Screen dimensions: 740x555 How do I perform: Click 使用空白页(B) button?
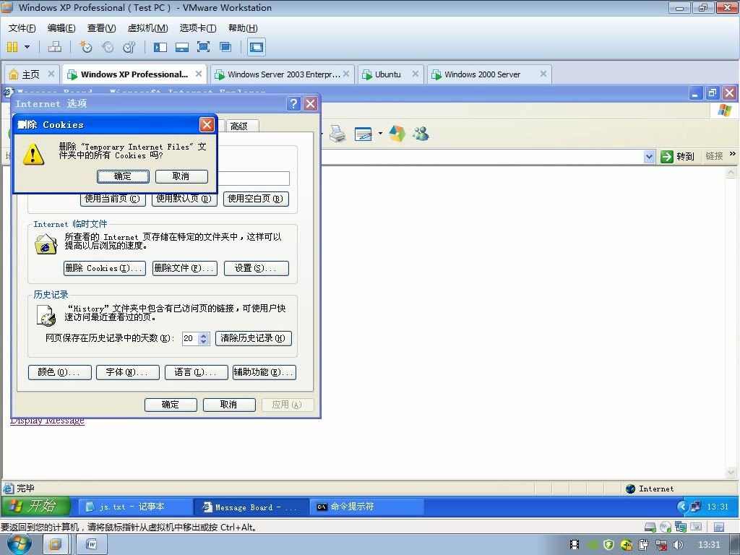[255, 199]
